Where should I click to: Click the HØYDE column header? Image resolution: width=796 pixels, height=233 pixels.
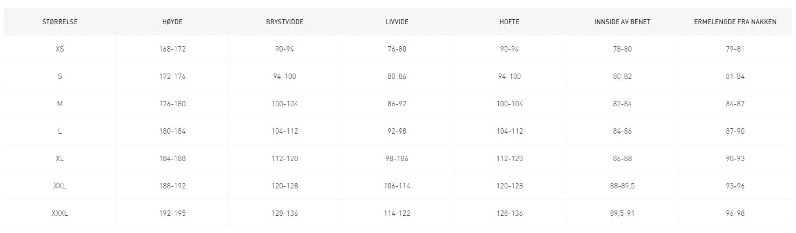[172, 22]
